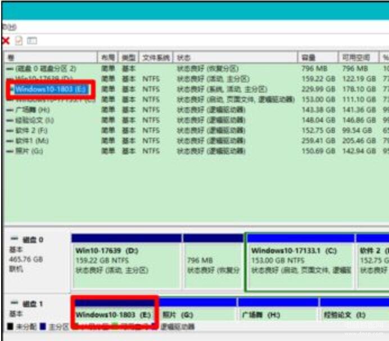Click the 类型 column header
This screenshot has width=389, height=341.
(129, 58)
